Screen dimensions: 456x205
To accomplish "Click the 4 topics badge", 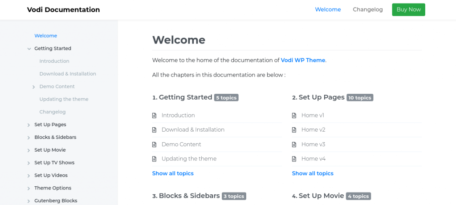I will 358,196.
